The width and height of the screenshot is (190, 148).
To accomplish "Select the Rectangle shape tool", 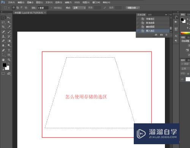I will coord(9,55).
